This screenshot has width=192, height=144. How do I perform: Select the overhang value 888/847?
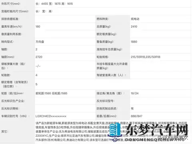[x=136, y=116]
